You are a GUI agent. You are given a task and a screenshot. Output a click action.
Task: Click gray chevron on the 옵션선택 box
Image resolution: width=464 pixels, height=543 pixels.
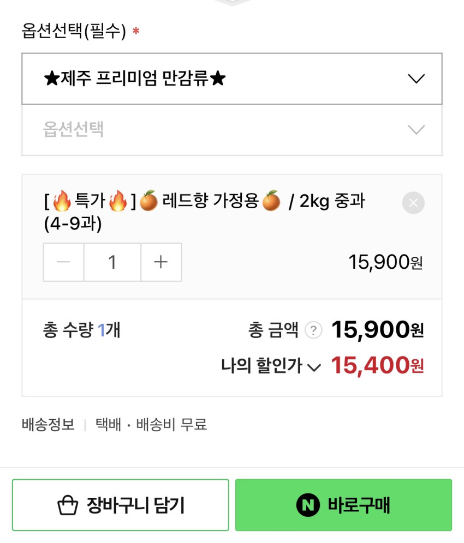point(416,130)
